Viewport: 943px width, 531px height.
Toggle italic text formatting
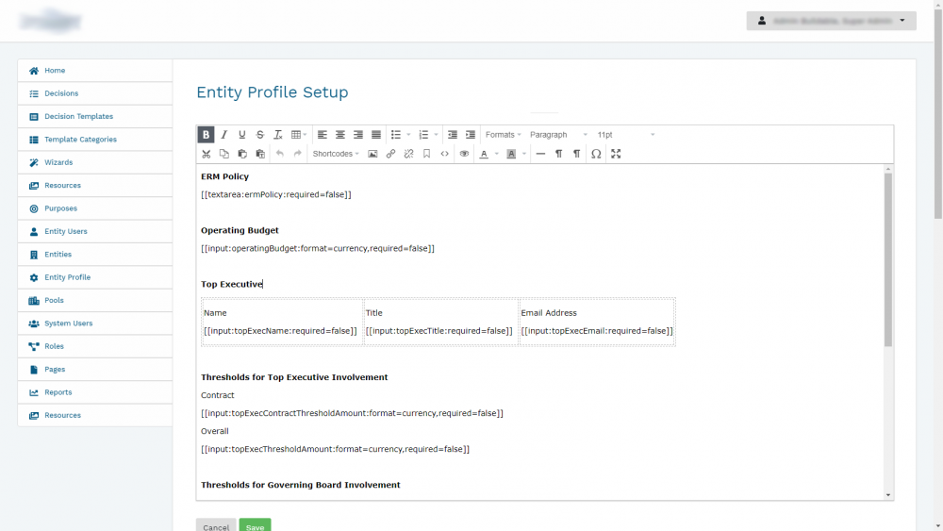tap(223, 135)
